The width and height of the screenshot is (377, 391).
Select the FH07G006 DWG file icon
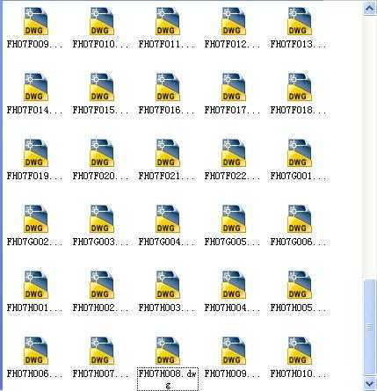pyautogui.click(x=300, y=219)
